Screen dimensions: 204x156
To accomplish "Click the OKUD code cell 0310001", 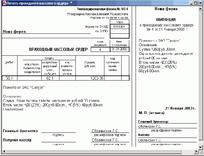I will tap(119, 27).
